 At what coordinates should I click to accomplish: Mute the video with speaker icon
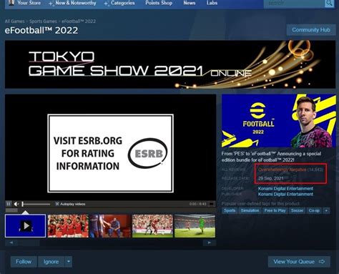coord(16,204)
